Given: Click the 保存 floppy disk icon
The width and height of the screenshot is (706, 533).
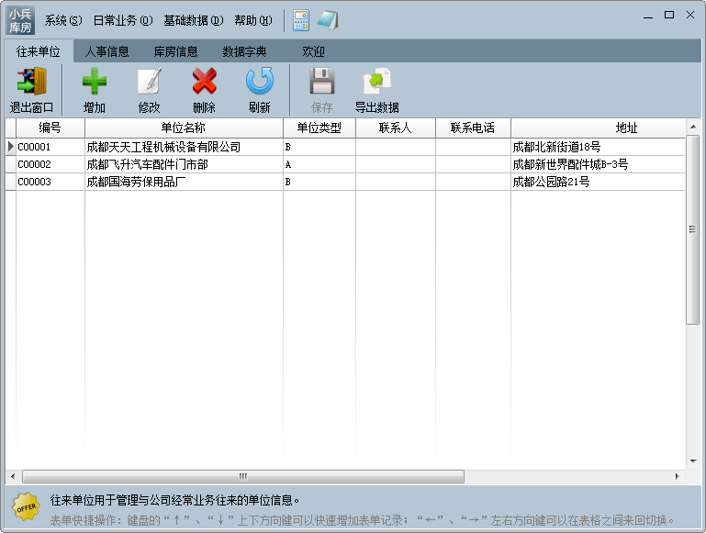Looking at the screenshot, I should pyautogui.click(x=322, y=81).
